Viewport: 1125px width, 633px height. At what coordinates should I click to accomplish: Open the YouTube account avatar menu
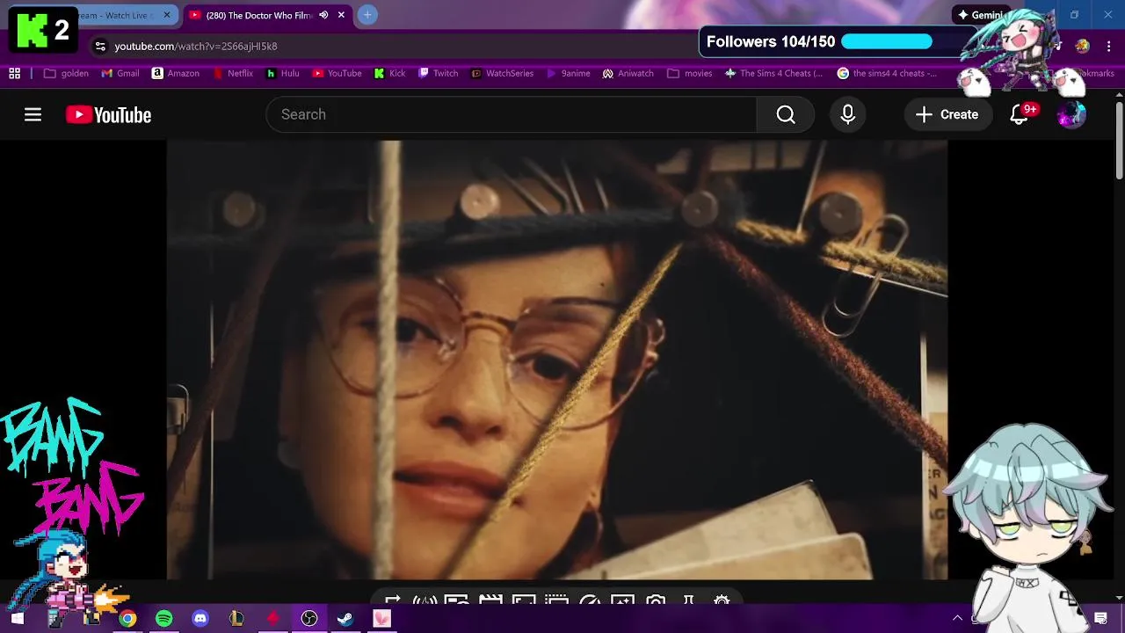tap(1071, 114)
